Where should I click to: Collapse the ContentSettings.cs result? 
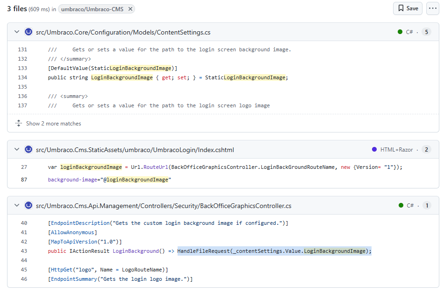coord(17,32)
